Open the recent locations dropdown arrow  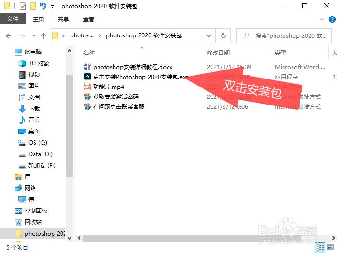[x=34, y=35]
